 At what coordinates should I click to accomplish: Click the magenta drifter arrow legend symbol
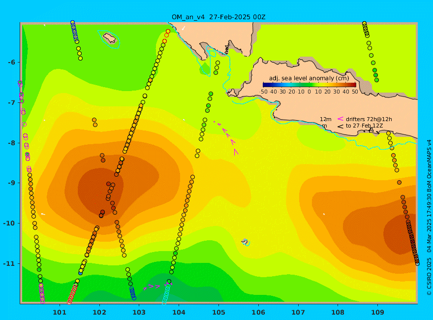(x=340, y=119)
